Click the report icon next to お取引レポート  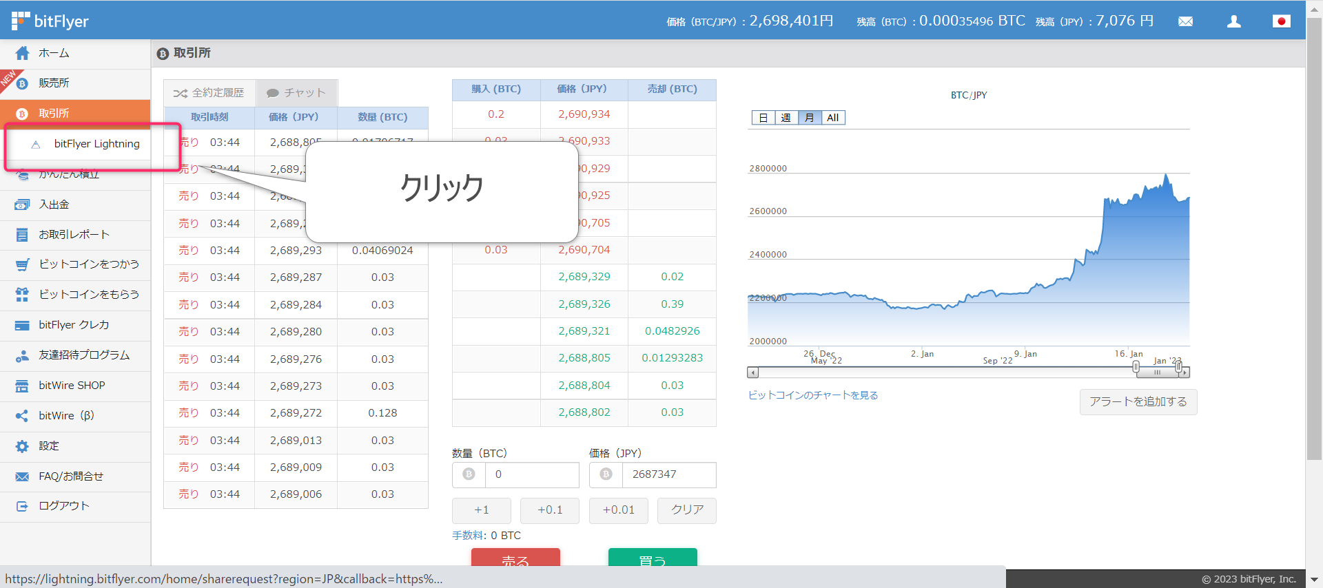coord(22,235)
